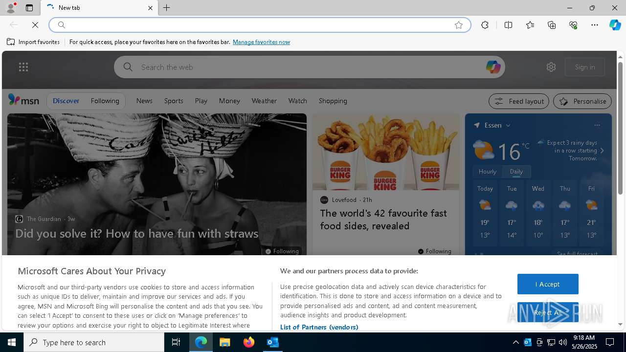Open Browser essentials icon
This screenshot has height=352, width=626.
click(573, 25)
